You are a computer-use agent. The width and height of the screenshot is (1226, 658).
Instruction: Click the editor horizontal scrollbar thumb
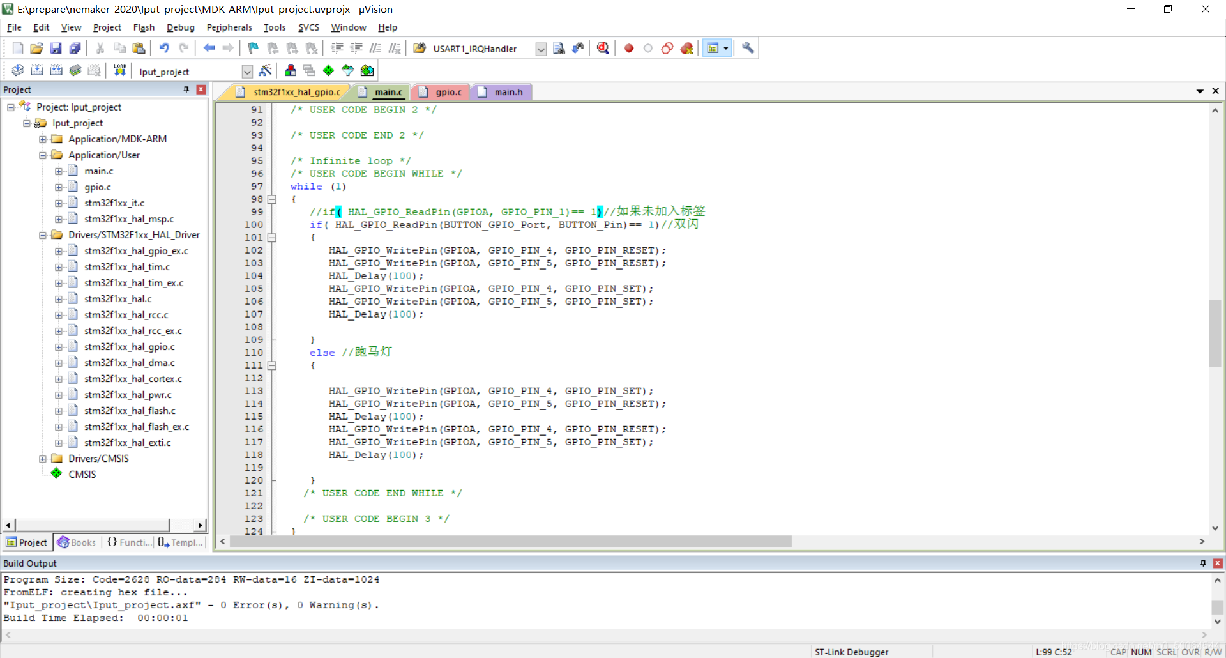(x=511, y=542)
